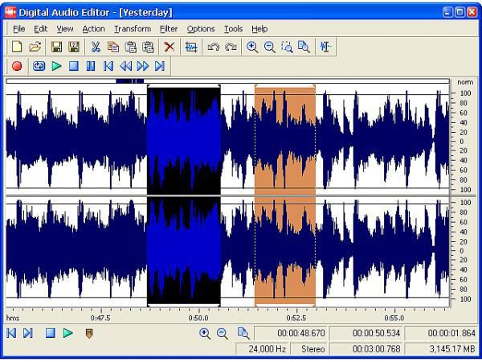Click the selection start time field 00:00:48.670
482x362 pixels.
(290, 333)
